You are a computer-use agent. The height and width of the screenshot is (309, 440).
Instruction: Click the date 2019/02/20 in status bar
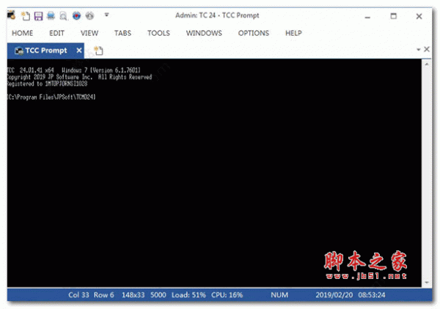(334, 295)
